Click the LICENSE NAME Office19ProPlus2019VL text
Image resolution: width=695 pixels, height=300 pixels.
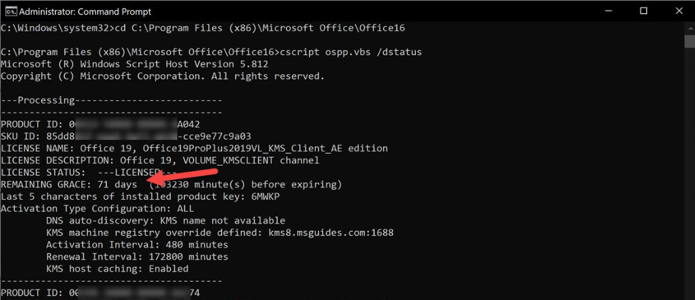click(x=194, y=148)
